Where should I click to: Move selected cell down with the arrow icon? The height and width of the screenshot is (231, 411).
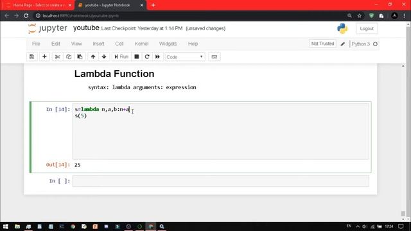pos(104,57)
